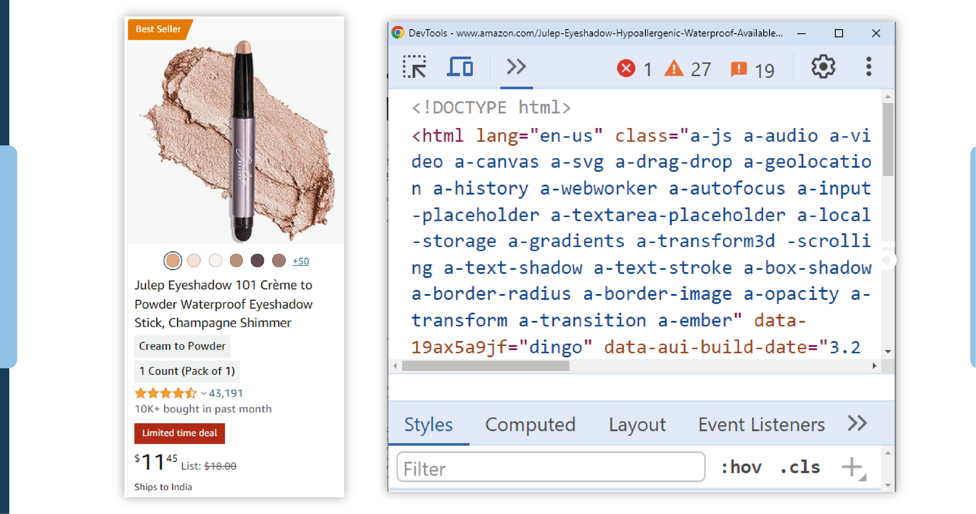The height and width of the screenshot is (514, 976).
Task: Click the $11.45 price
Action: (x=156, y=462)
